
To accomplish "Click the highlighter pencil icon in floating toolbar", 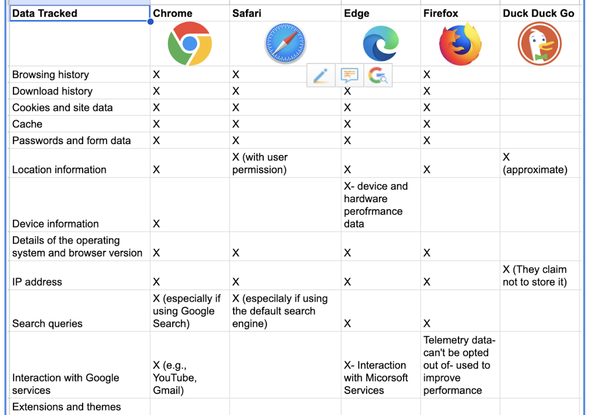I will point(320,75).
